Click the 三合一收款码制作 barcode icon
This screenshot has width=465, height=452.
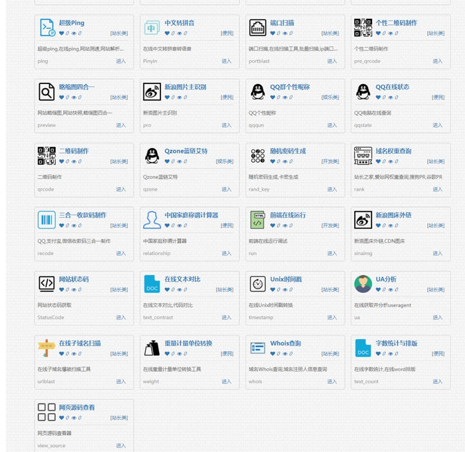click(47, 219)
